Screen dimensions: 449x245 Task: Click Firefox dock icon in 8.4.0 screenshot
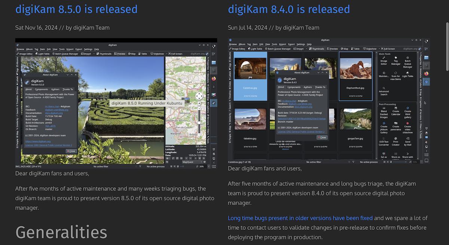click(426, 73)
